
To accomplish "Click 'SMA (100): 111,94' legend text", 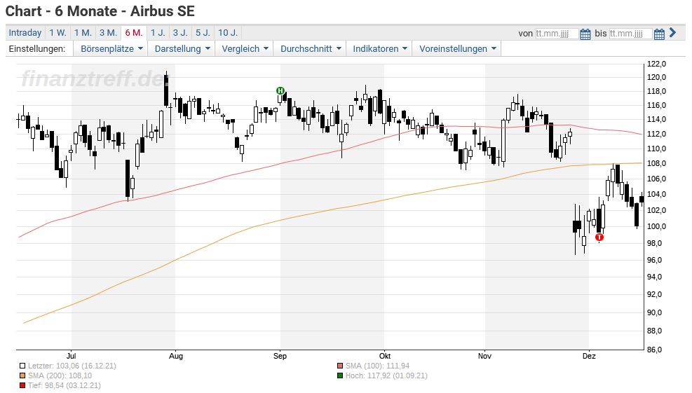I will coord(377,366).
